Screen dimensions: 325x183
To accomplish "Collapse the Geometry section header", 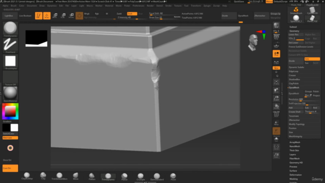I will coord(294,31).
